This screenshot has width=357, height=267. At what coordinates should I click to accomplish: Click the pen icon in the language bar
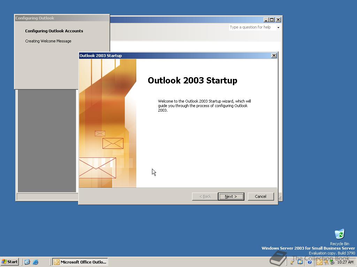[x=293, y=262]
